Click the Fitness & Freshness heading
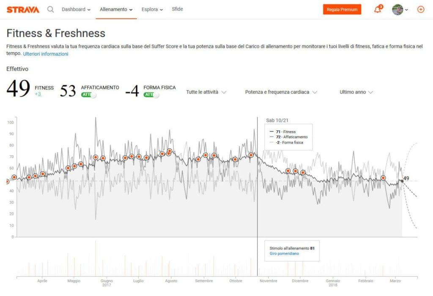The image size is (433, 296). pyautogui.click(x=56, y=33)
